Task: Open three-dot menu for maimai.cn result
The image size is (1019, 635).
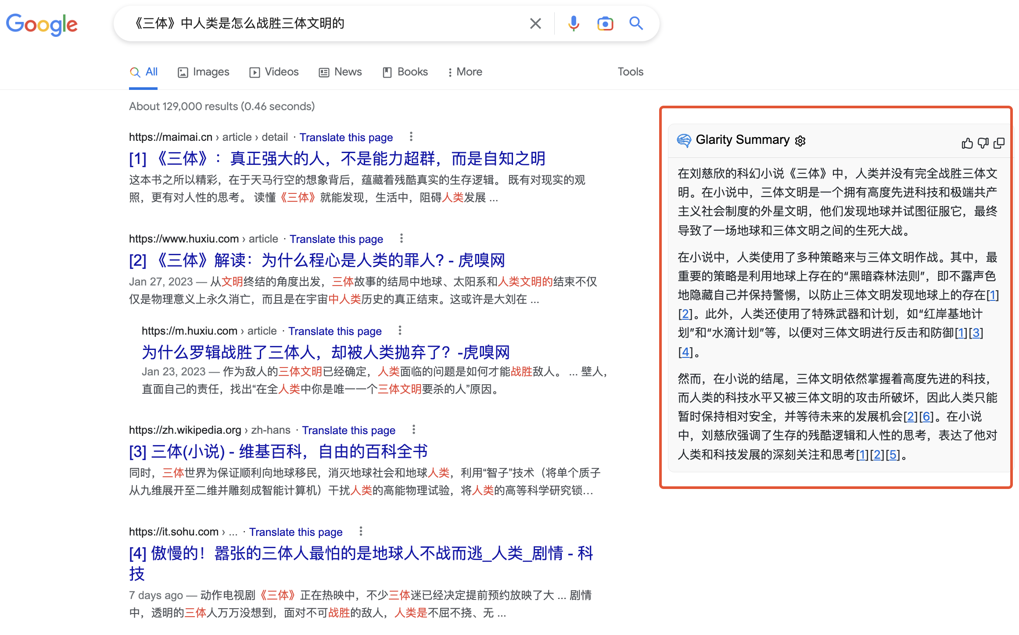Action: pos(411,136)
